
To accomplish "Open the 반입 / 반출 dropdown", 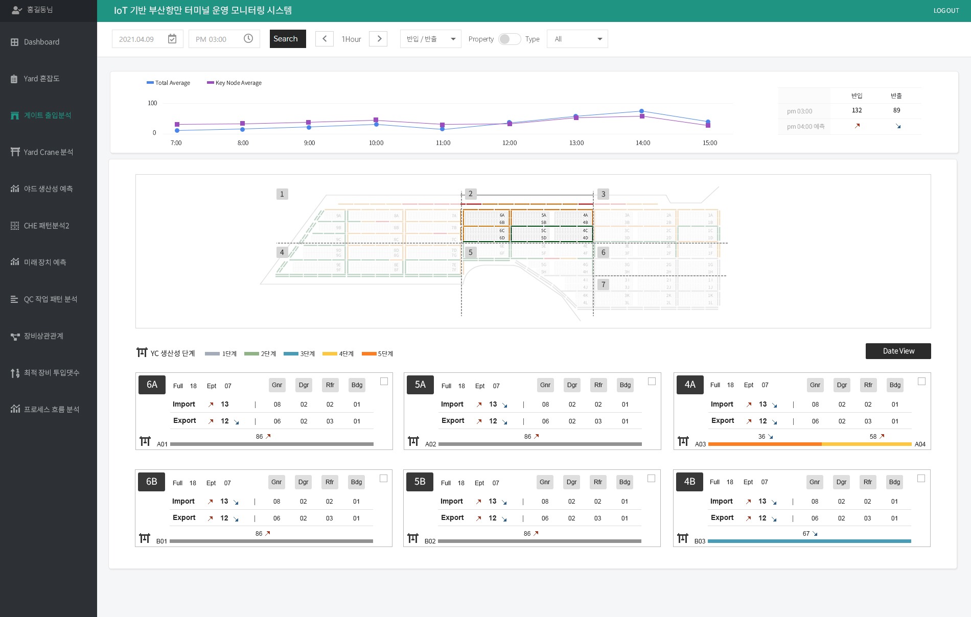I will click(x=430, y=39).
